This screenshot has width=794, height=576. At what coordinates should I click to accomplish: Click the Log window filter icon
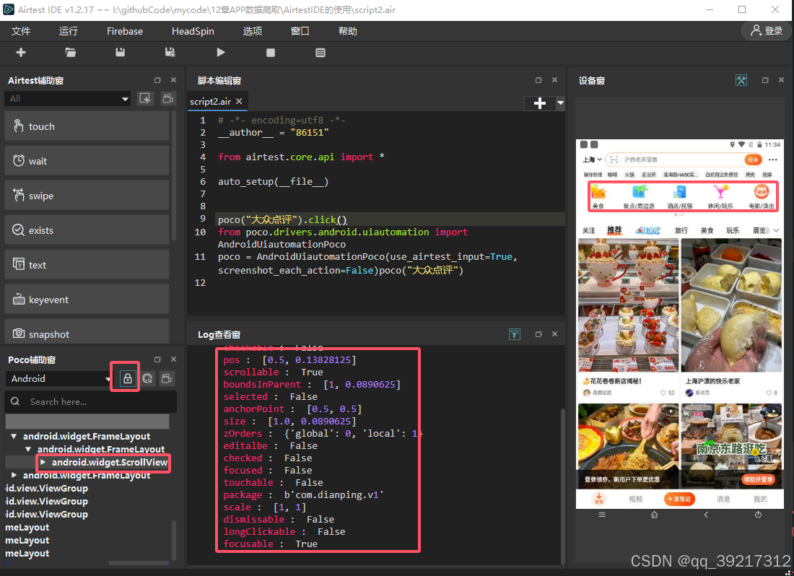tap(515, 334)
